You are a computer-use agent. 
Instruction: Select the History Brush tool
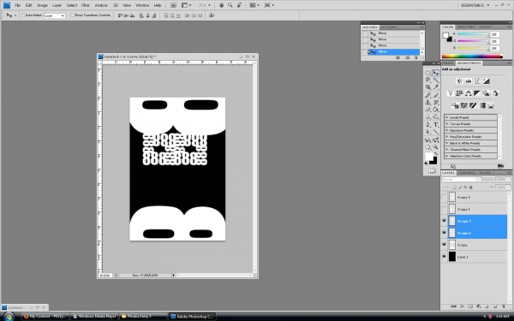tap(436, 103)
